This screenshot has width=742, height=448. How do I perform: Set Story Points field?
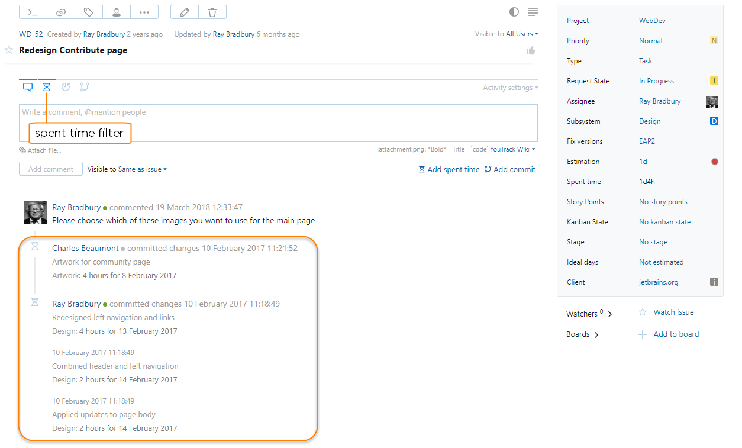[663, 202]
